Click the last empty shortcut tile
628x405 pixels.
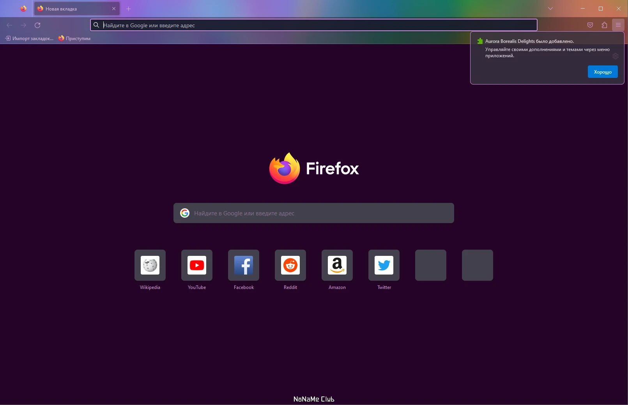click(x=478, y=265)
